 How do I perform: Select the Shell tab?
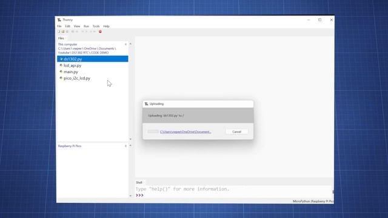pyautogui.click(x=139, y=182)
